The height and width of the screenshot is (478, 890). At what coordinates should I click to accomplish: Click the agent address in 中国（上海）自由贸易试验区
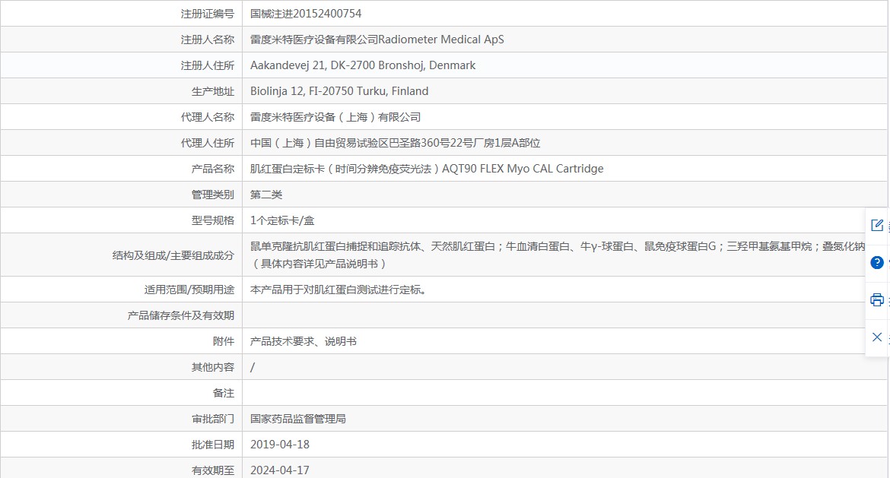tap(395, 143)
